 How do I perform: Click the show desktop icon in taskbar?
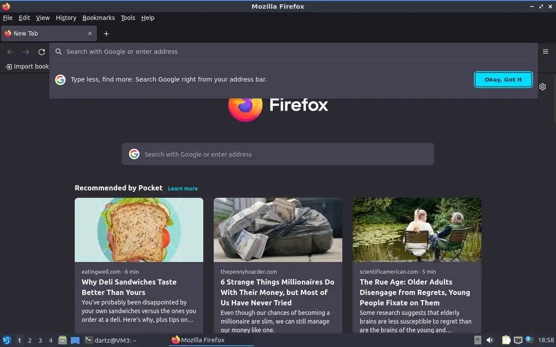tap(75, 340)
